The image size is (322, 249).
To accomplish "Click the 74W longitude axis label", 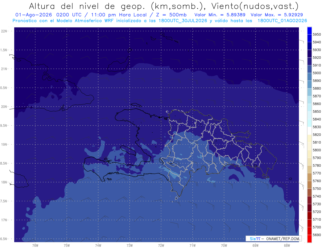I will click(98, 246).
